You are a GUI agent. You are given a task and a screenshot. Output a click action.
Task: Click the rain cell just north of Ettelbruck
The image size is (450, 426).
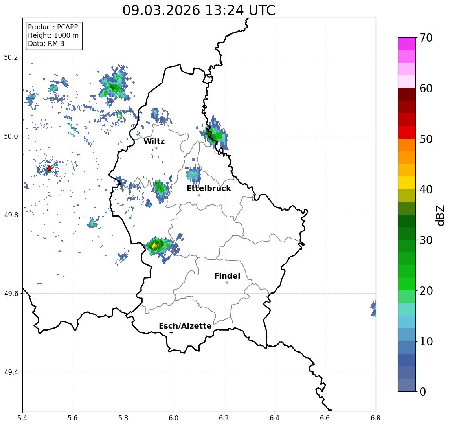[194, 174]
